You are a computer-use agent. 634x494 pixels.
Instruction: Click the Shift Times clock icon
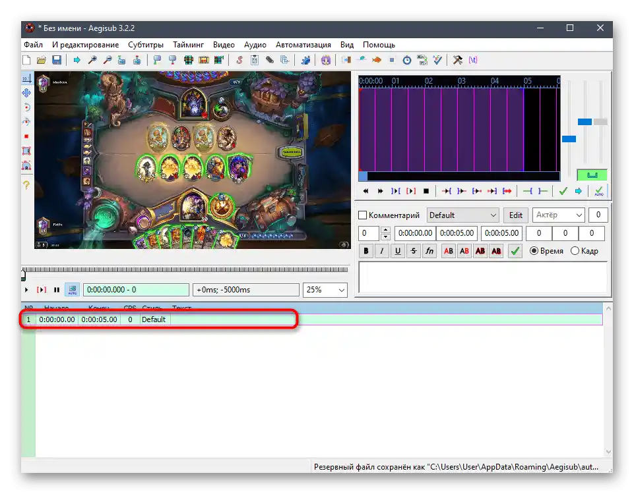click(x=407, y=60)
